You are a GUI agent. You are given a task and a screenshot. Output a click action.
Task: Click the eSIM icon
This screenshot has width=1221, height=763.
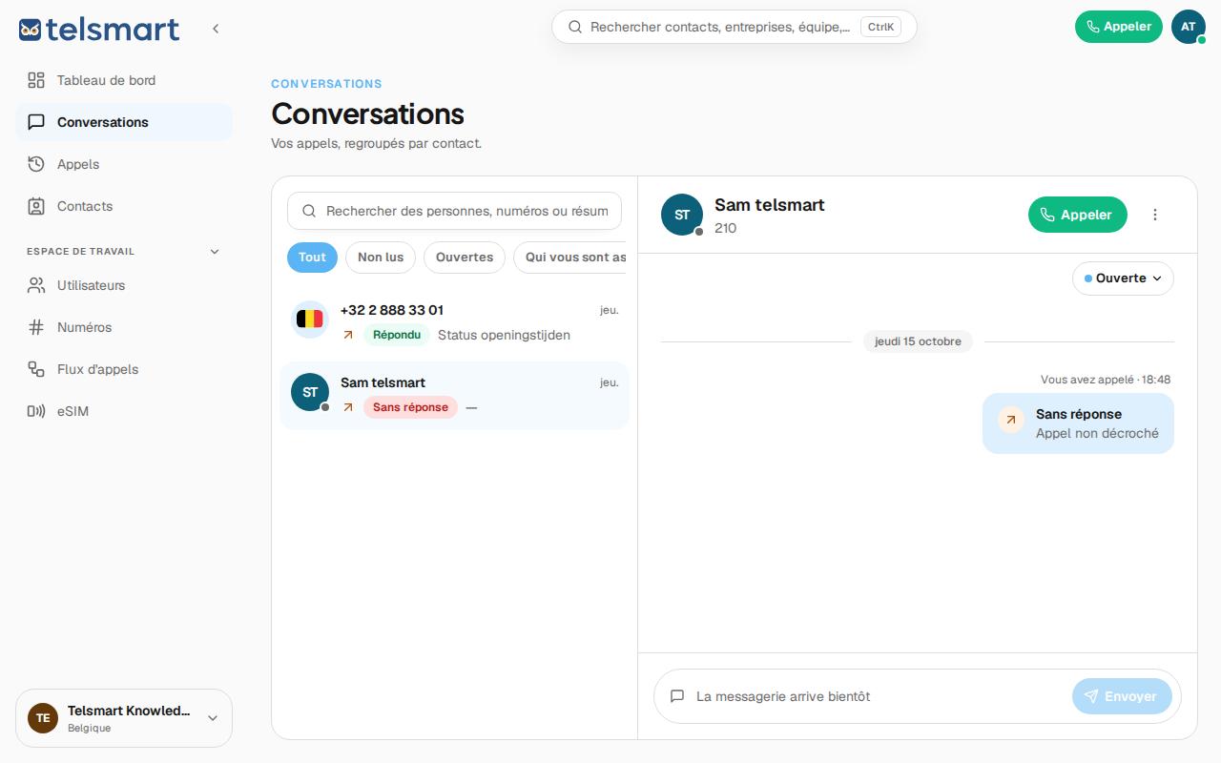[36, 411]
